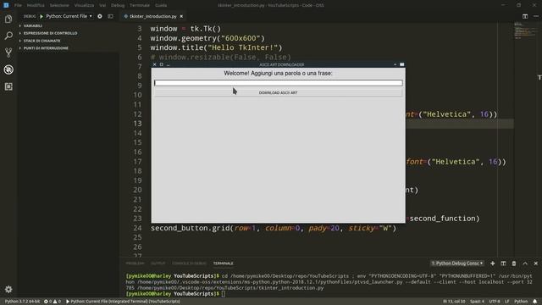Change line ending via LF status item
Image resolution: width=542 pixels, height=305 pixels.
[506, 302]
